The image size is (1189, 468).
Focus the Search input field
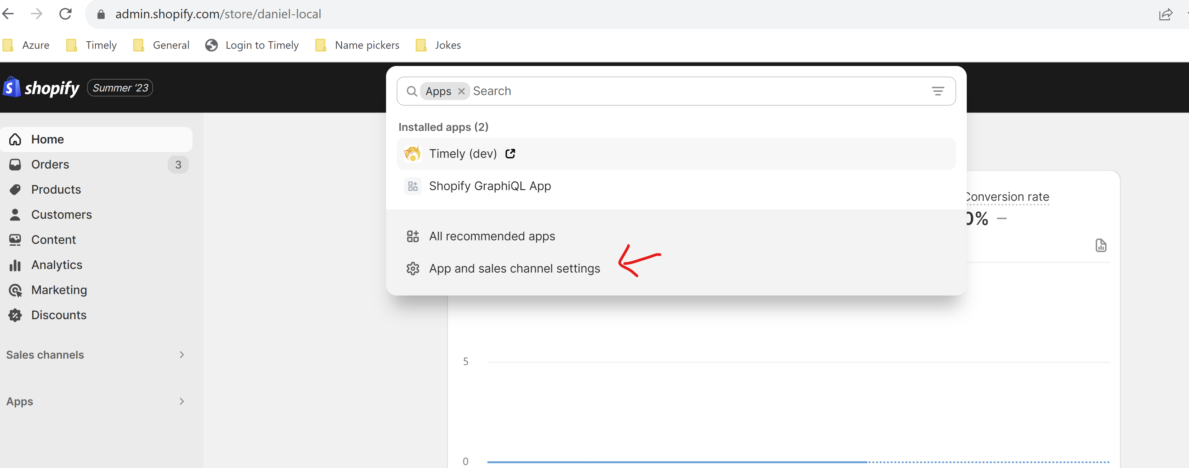(x=697, y=91)
